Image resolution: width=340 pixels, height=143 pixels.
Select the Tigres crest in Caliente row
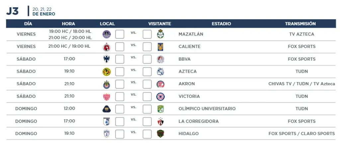160,47
